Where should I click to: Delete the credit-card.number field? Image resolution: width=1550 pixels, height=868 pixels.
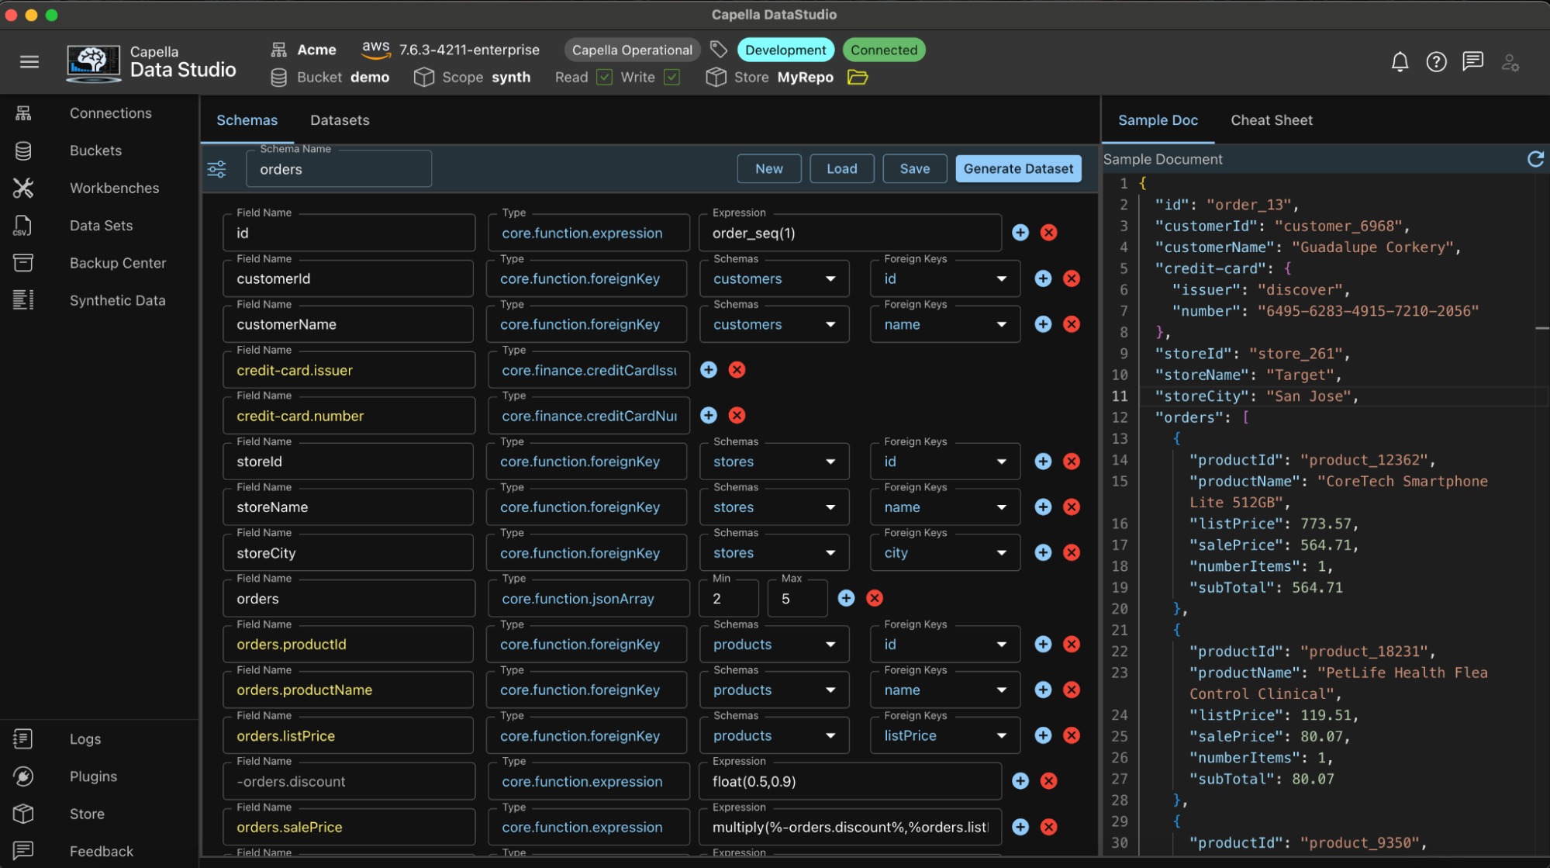coord(737,416)
